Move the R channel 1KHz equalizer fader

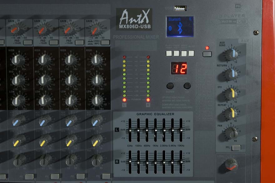[156, 163]
